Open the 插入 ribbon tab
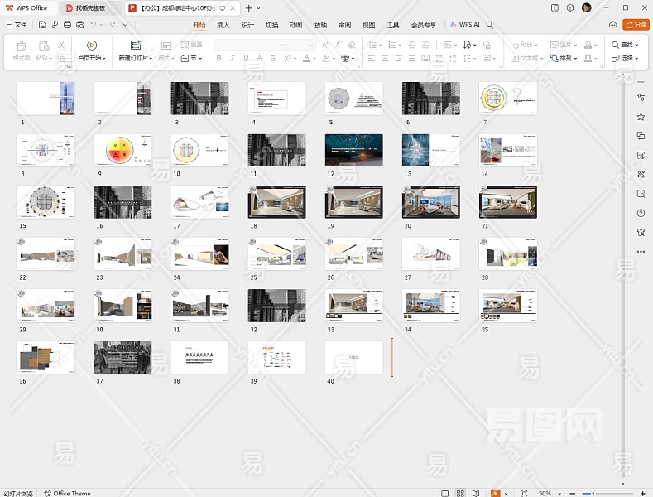Image resolution: width=653 pixels, height=497 pixels. pos(223,25)
